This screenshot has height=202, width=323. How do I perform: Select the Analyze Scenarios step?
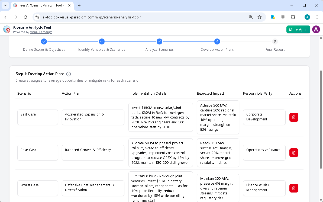[x=159, y=41]
